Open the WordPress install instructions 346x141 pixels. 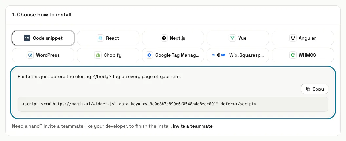point(43,55)
